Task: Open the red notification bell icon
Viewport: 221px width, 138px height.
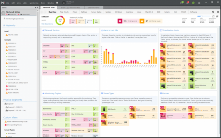Action: (187, 3)
